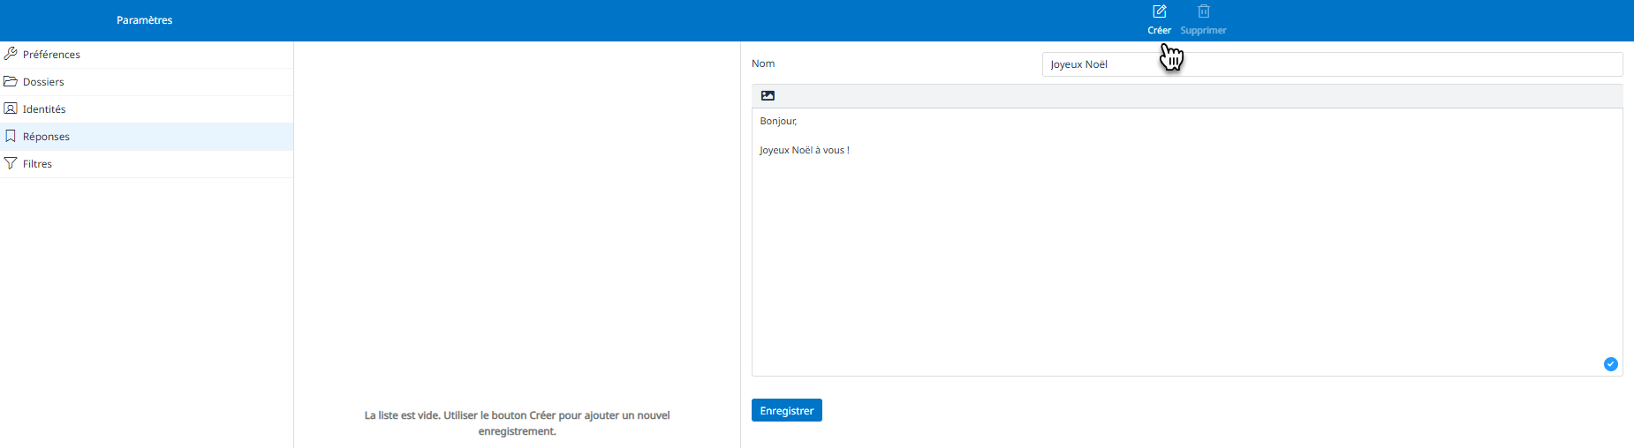
Task: Click the blue checkmark icon in editor corner
Action: (1610, 364)
